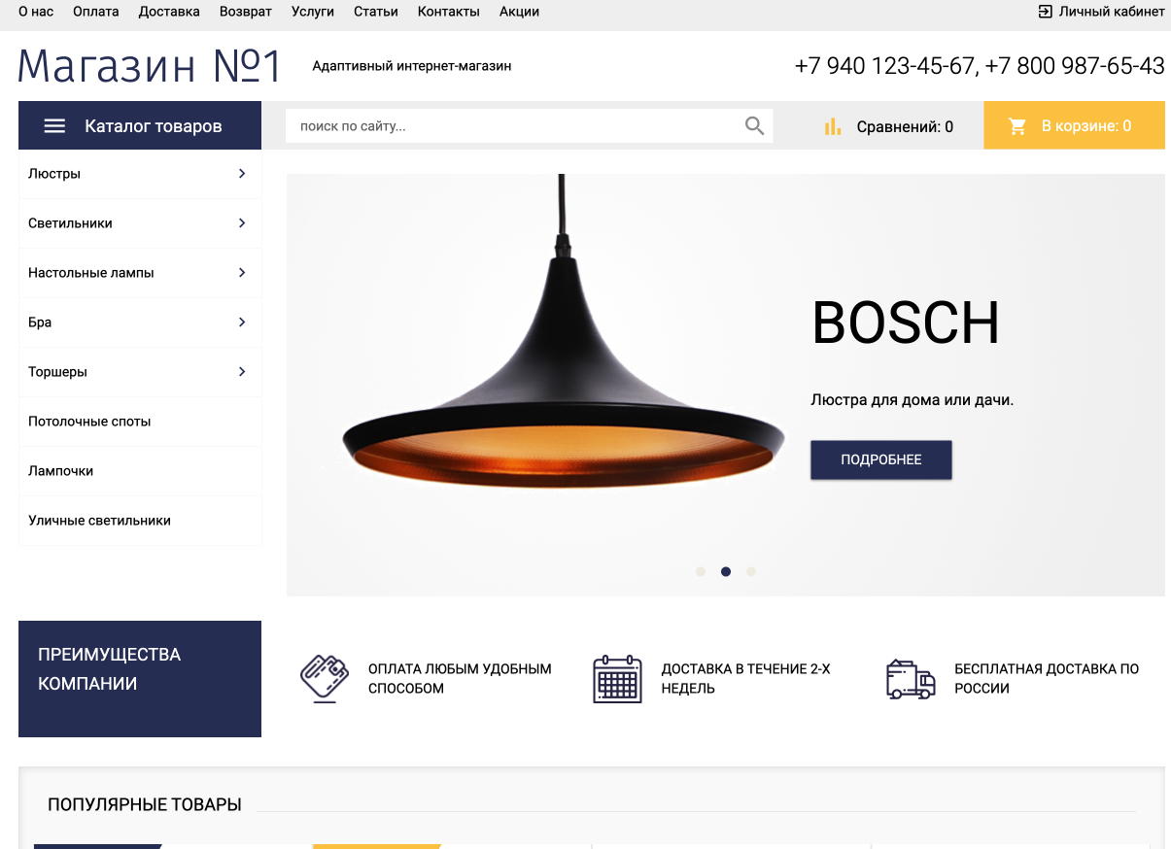Select the first slider pagination dot

701,572
